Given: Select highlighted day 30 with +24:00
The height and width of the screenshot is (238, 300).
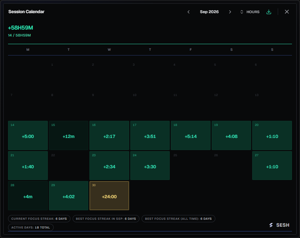Looking at the screenshot, I should click(109, 196).
